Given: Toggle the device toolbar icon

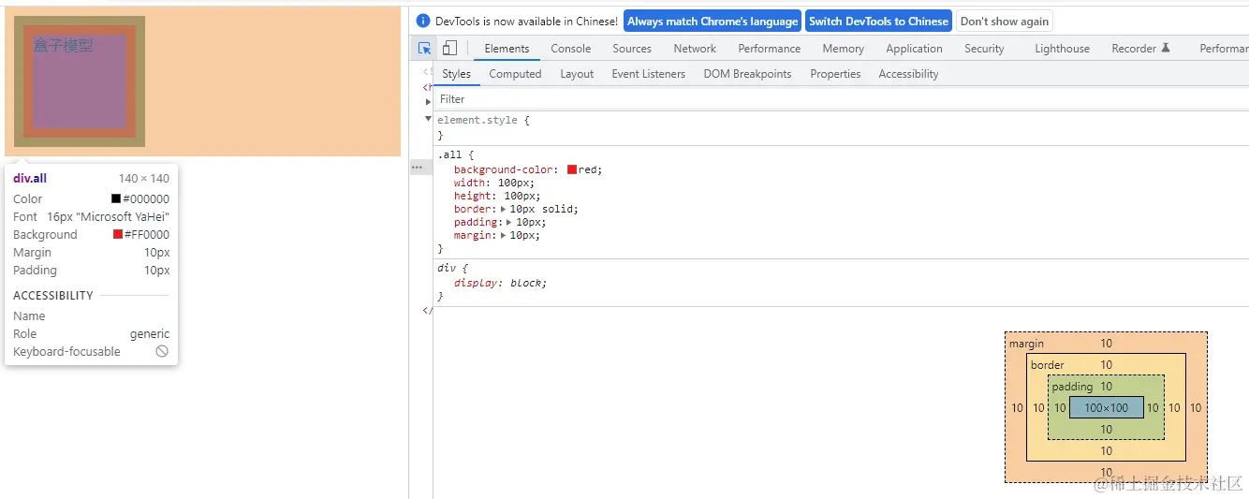Looking at the screenshot, I should [449, 49].
